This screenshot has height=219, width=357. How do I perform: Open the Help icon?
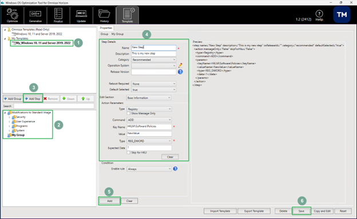coord(319,15)
